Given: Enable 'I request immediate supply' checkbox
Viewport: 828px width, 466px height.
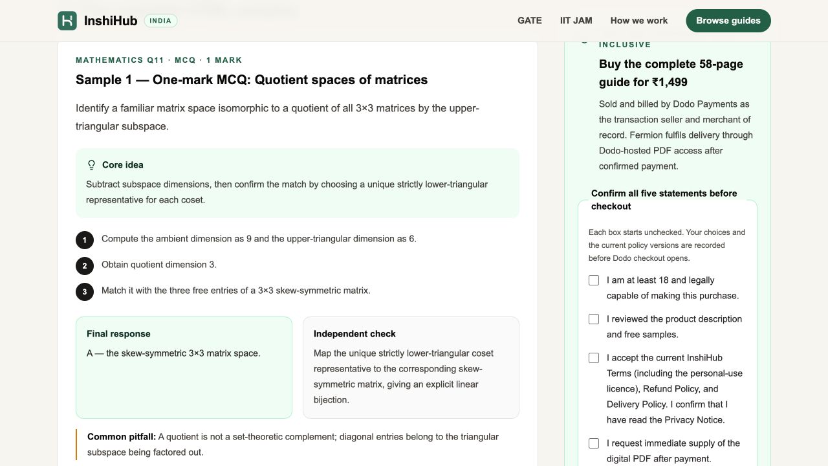Looking at the screenshot, I should pos(594,443).
